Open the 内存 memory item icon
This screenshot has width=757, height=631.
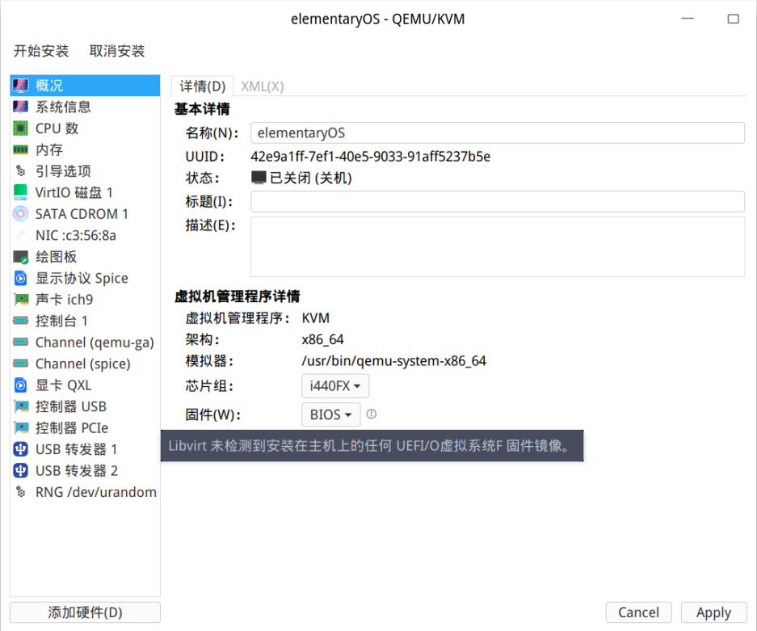(x=20, y=149)
